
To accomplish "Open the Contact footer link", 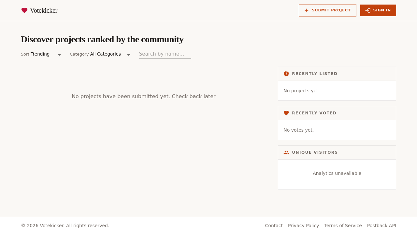I will 274,226.
